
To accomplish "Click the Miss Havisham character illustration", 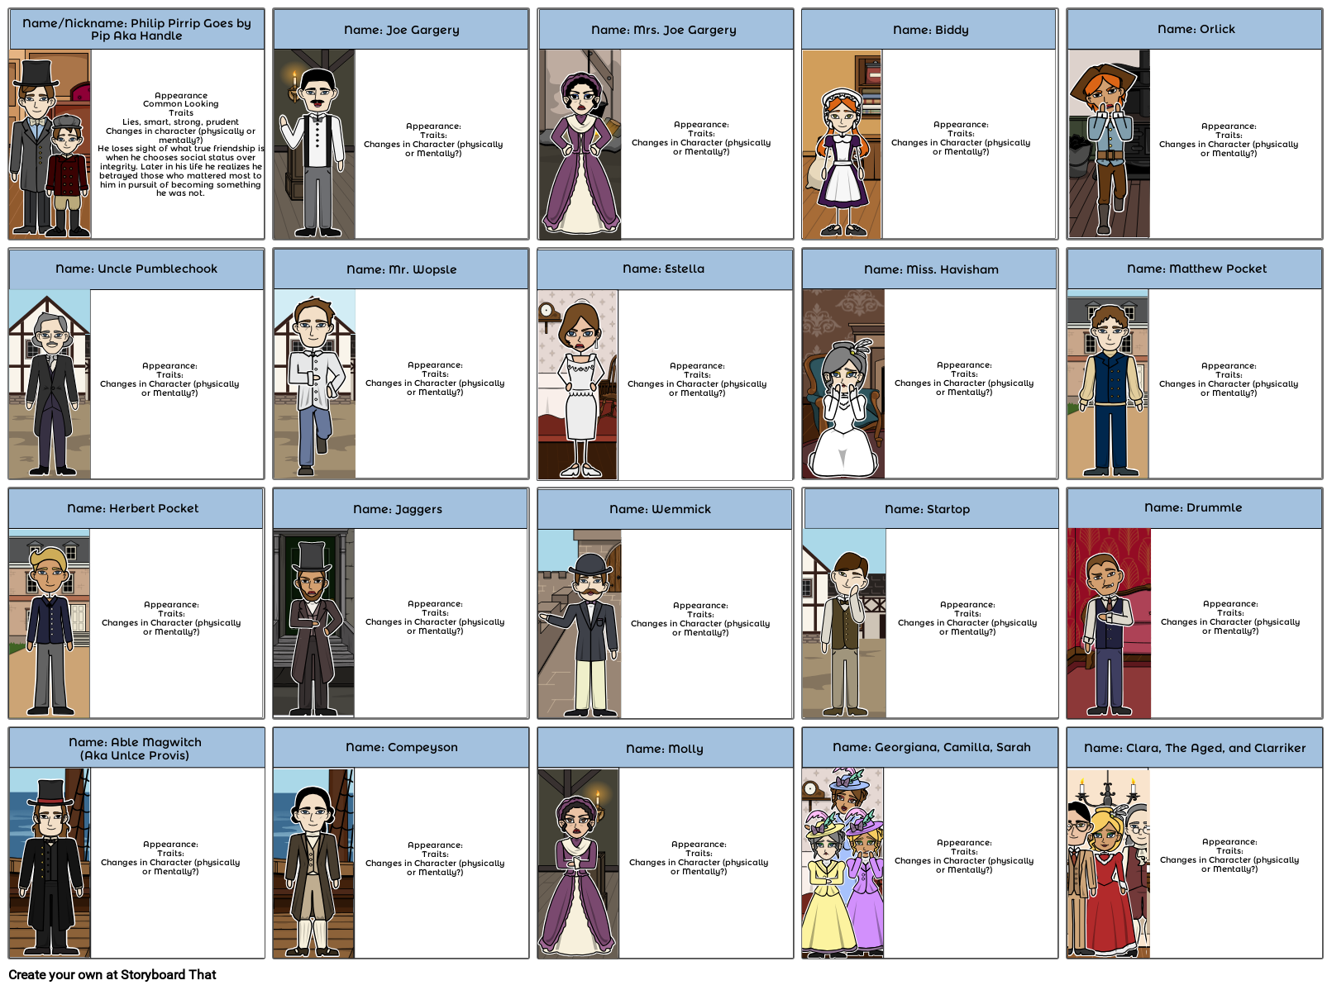I will (843, 384).
